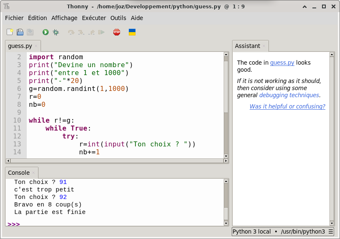Follow the guess.py link in Assistant
The image size is (340, 239).
click(282, 63)
